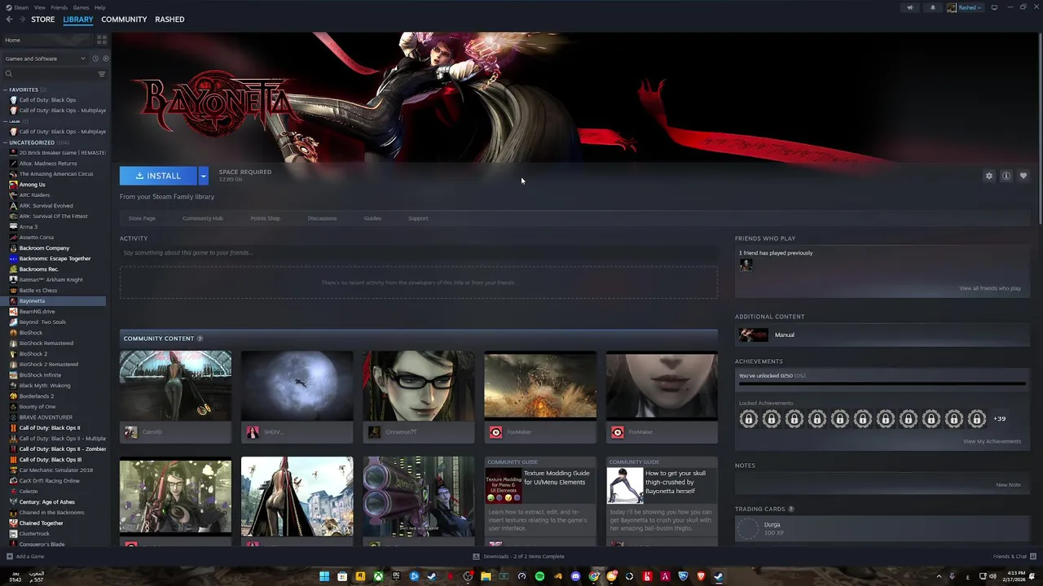Open Brave browser from taskbar

click(701, 576)
